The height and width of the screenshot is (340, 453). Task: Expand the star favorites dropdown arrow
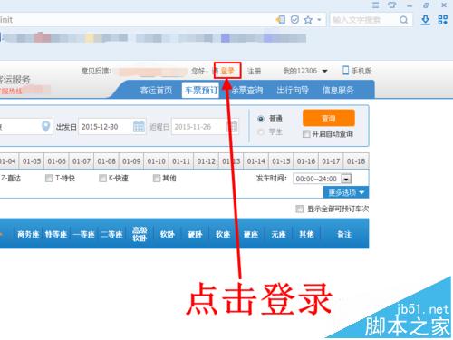pyautogui.click(x=319, y=20)
